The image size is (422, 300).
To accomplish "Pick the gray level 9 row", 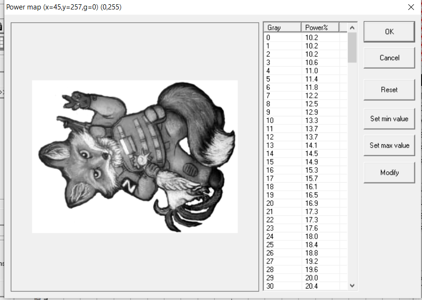I will [x=306, y=112].
